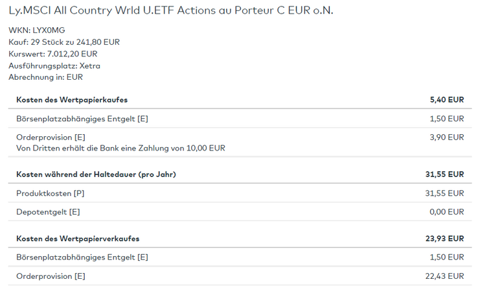
Task: Click Orderprovision [E] under Wertpapierkauf
Action: [x=51, y=137]
